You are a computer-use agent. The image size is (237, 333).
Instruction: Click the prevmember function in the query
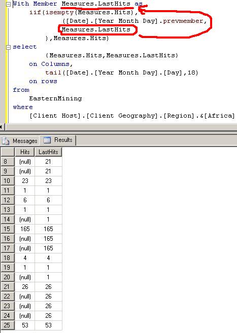[x=183, y=21]
